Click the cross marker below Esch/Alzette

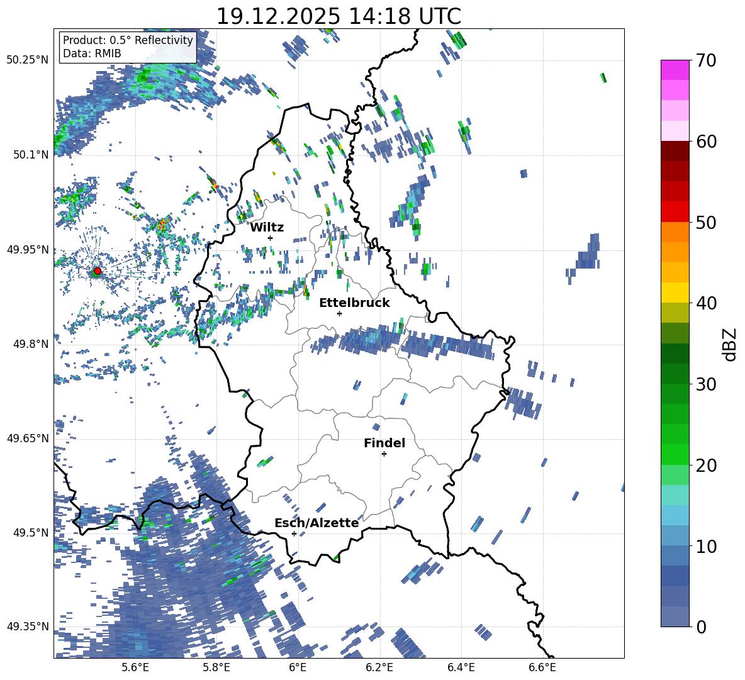pyautogui.click(x=294, y=533)
